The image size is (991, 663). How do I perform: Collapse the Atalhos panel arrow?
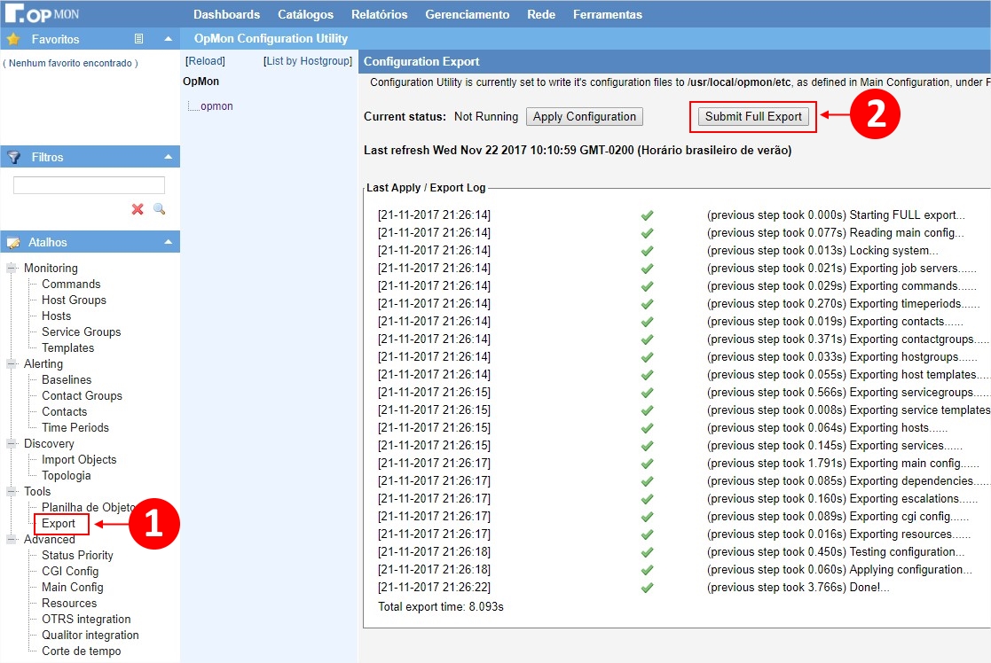tap(168, 242)
